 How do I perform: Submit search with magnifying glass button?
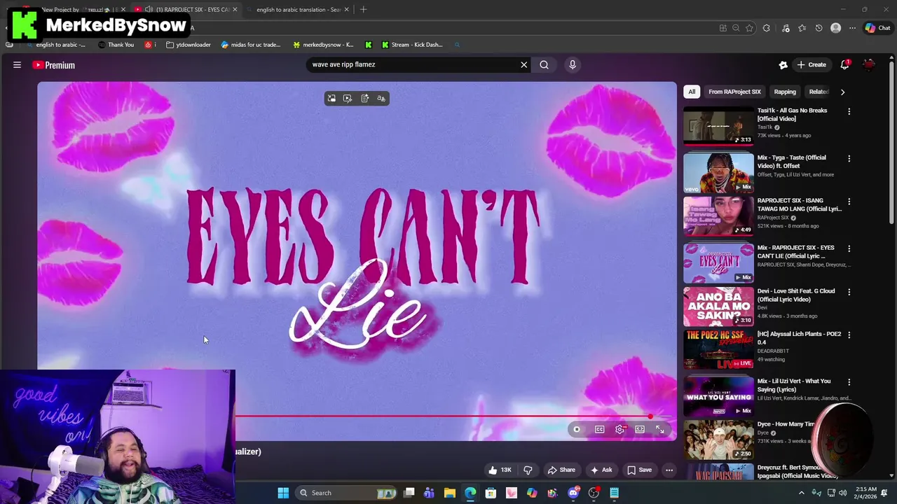544,65
